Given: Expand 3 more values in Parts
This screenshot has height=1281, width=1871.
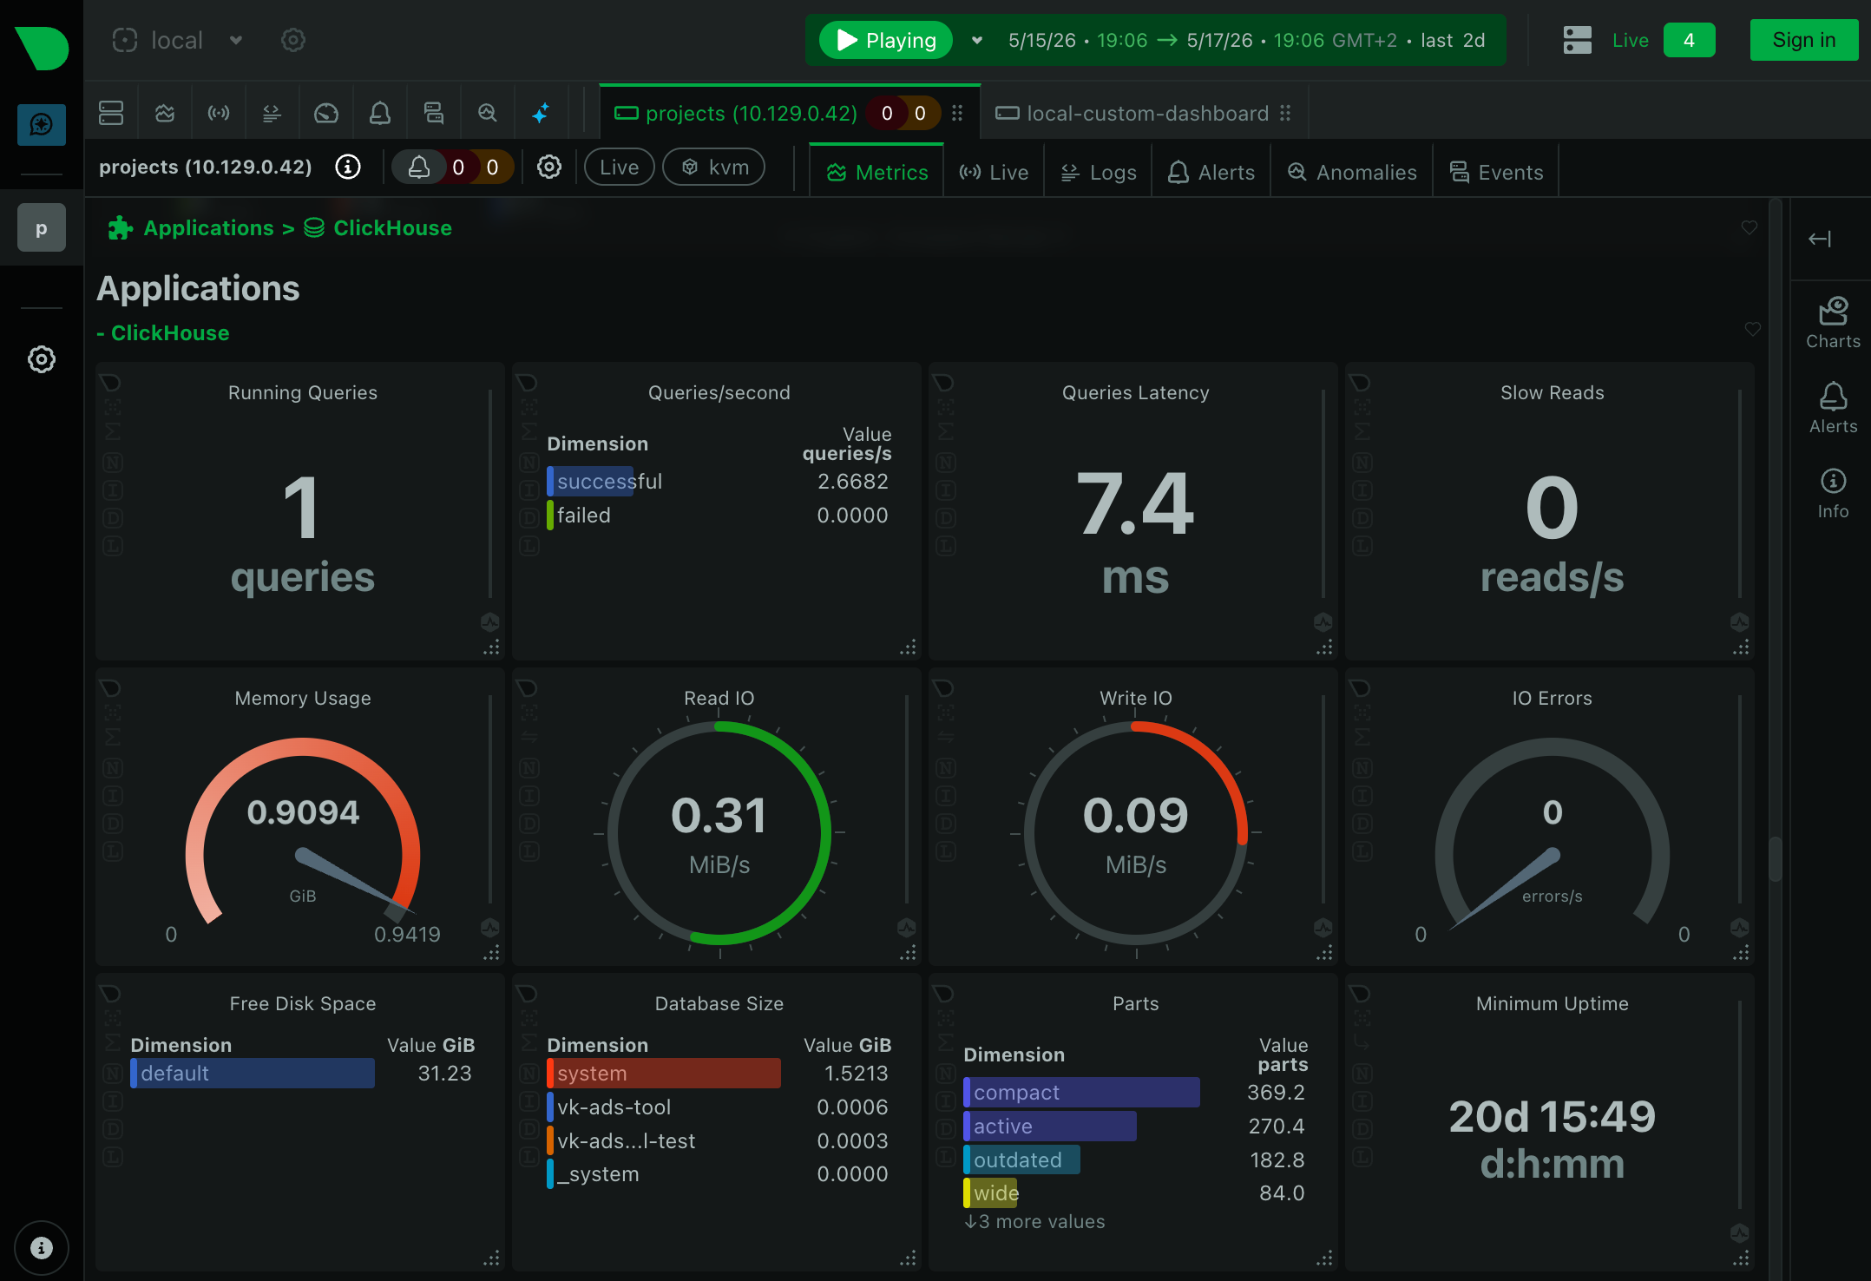Looking at the screenshot, I should pyautogui.click(x=1034, y=1221).
